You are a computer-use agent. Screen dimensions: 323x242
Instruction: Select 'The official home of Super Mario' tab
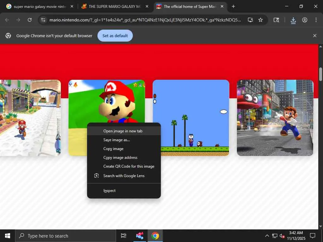[x=190, y=7]
